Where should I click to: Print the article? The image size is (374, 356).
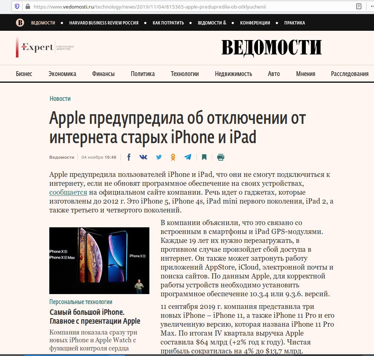point(221,157)
